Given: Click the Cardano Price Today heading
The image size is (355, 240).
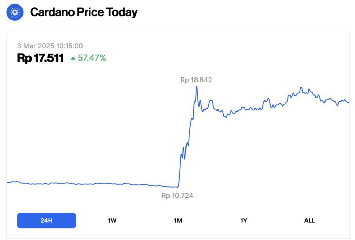Looking at the screenshot, I should pos(84,12).
